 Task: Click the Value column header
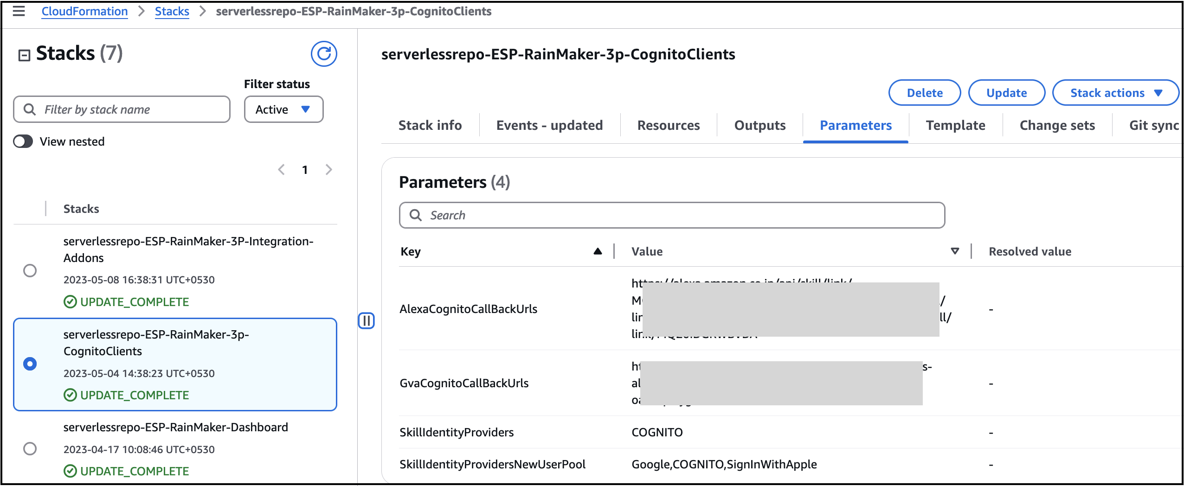coord(647,251)
